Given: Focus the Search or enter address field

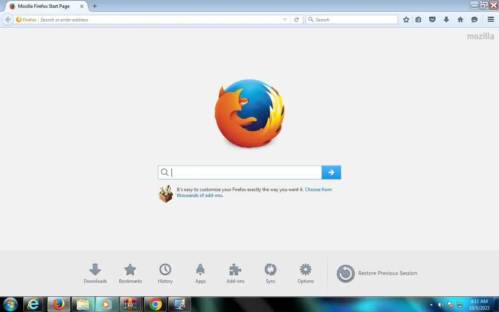Looking at the screenshot, I should [160, 19].
